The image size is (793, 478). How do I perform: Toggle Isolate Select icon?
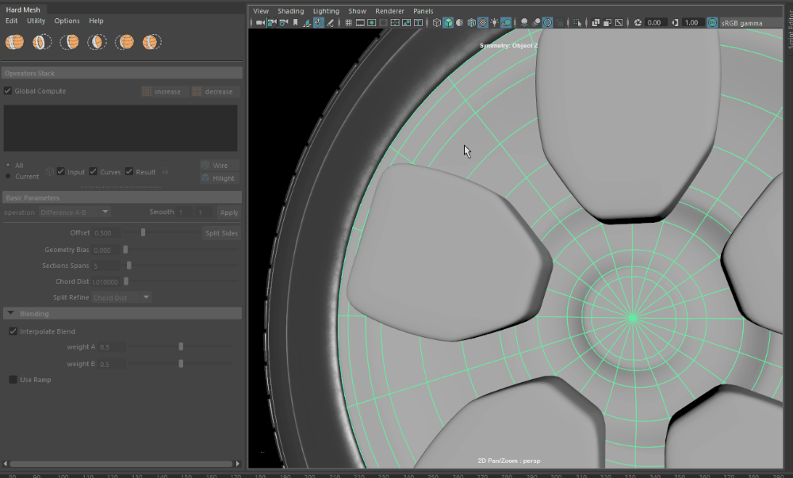coord(577,23)
